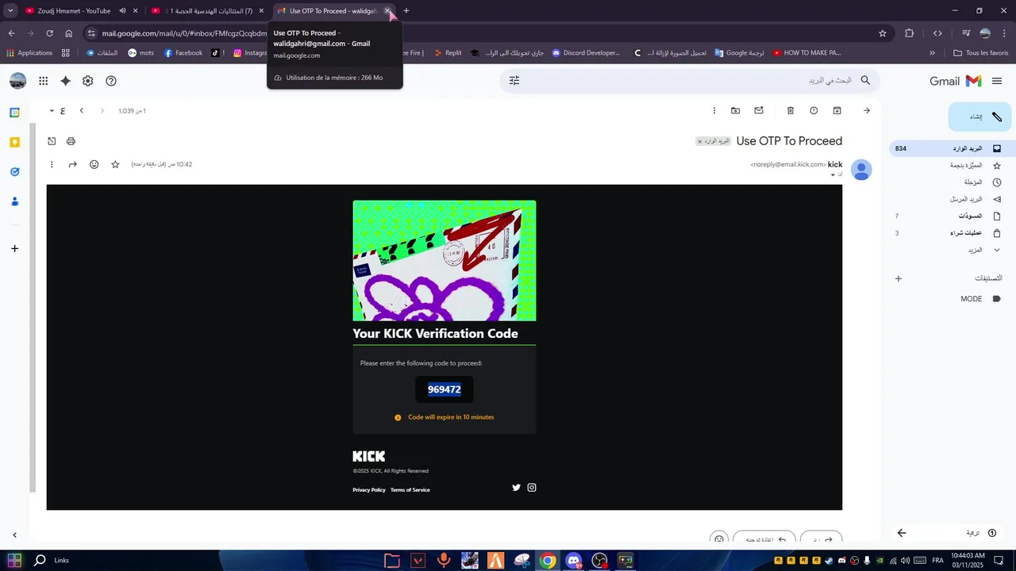
Task: Open Google apps grid
Action: click(43, 81)
